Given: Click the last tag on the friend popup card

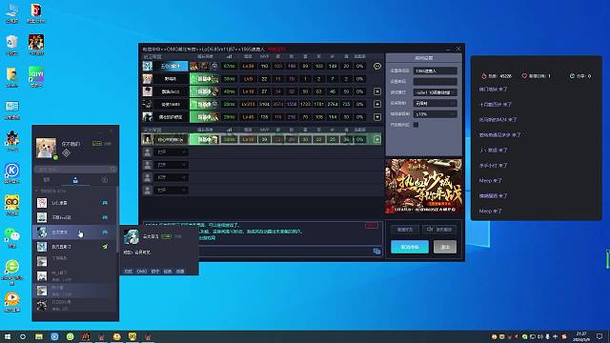Looking at the screenshot, I should pos(180,271).
